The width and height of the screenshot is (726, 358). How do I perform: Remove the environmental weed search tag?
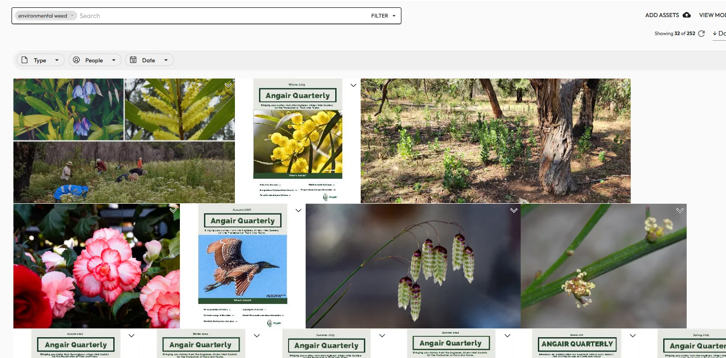click(72, 16)
